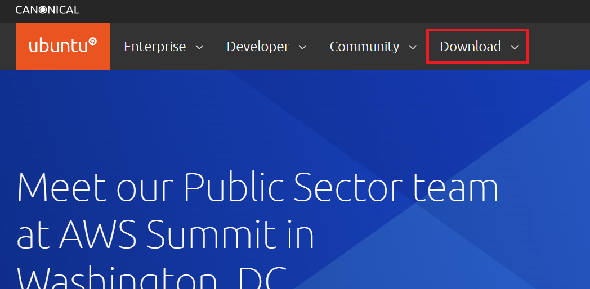This screenshot has width=590, height=289.
Task: Click the chevron beside Download
Action: click(x=515, y=47)
